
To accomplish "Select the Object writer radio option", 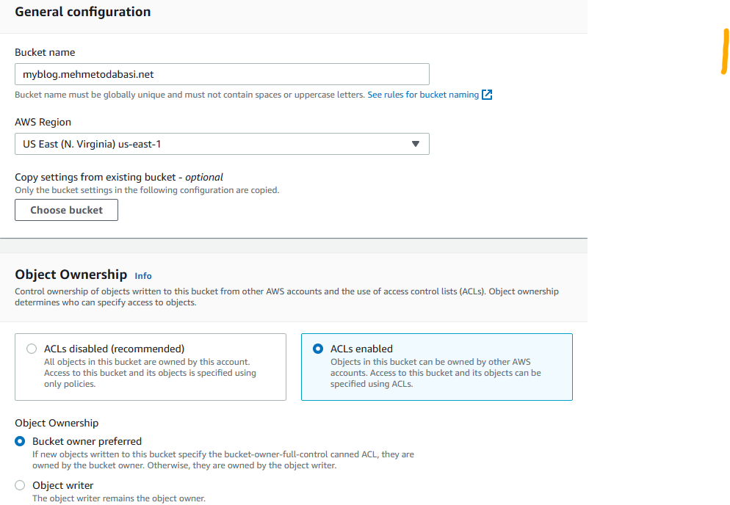I will (x=21, y=485).
